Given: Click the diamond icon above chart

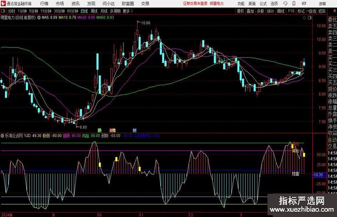Looking at the screenshot, I should [x=304, y=18].
